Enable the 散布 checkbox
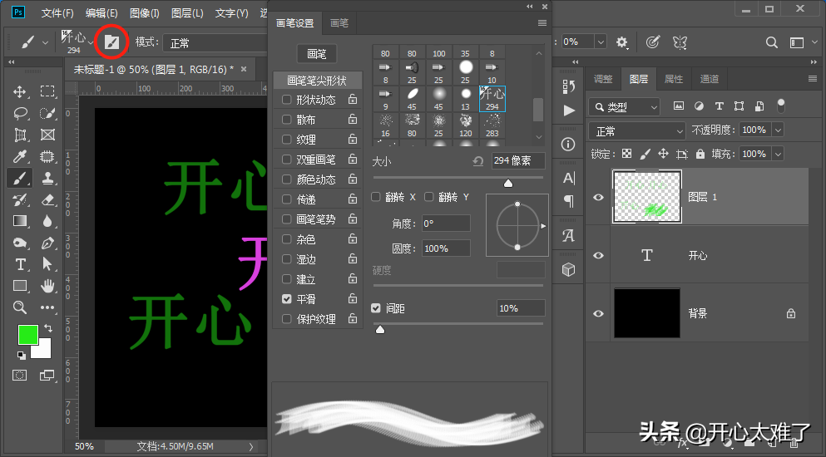 point(287,120)
